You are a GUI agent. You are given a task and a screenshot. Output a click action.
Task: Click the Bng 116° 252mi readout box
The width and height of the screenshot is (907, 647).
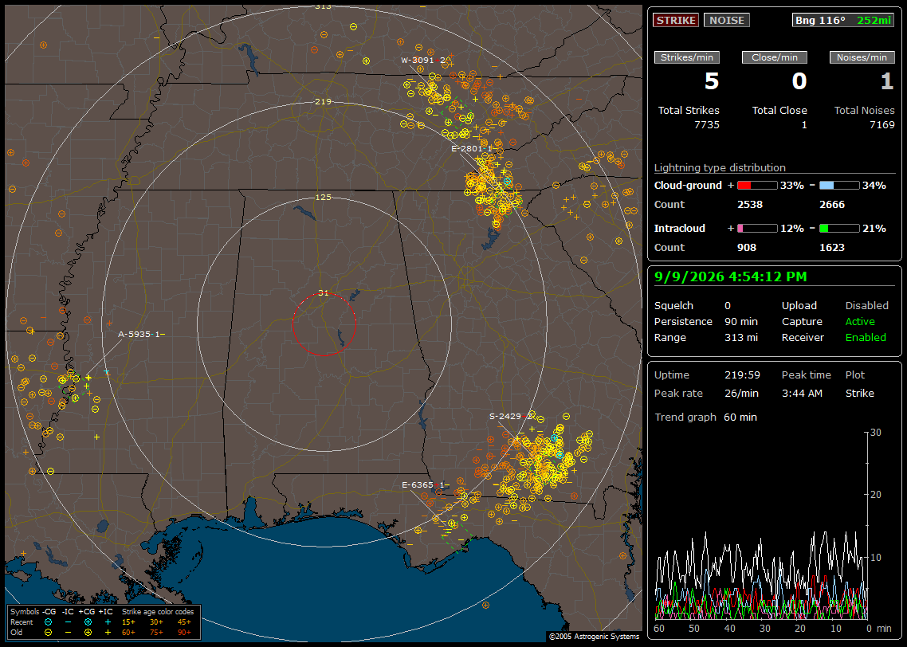[842, 20]
